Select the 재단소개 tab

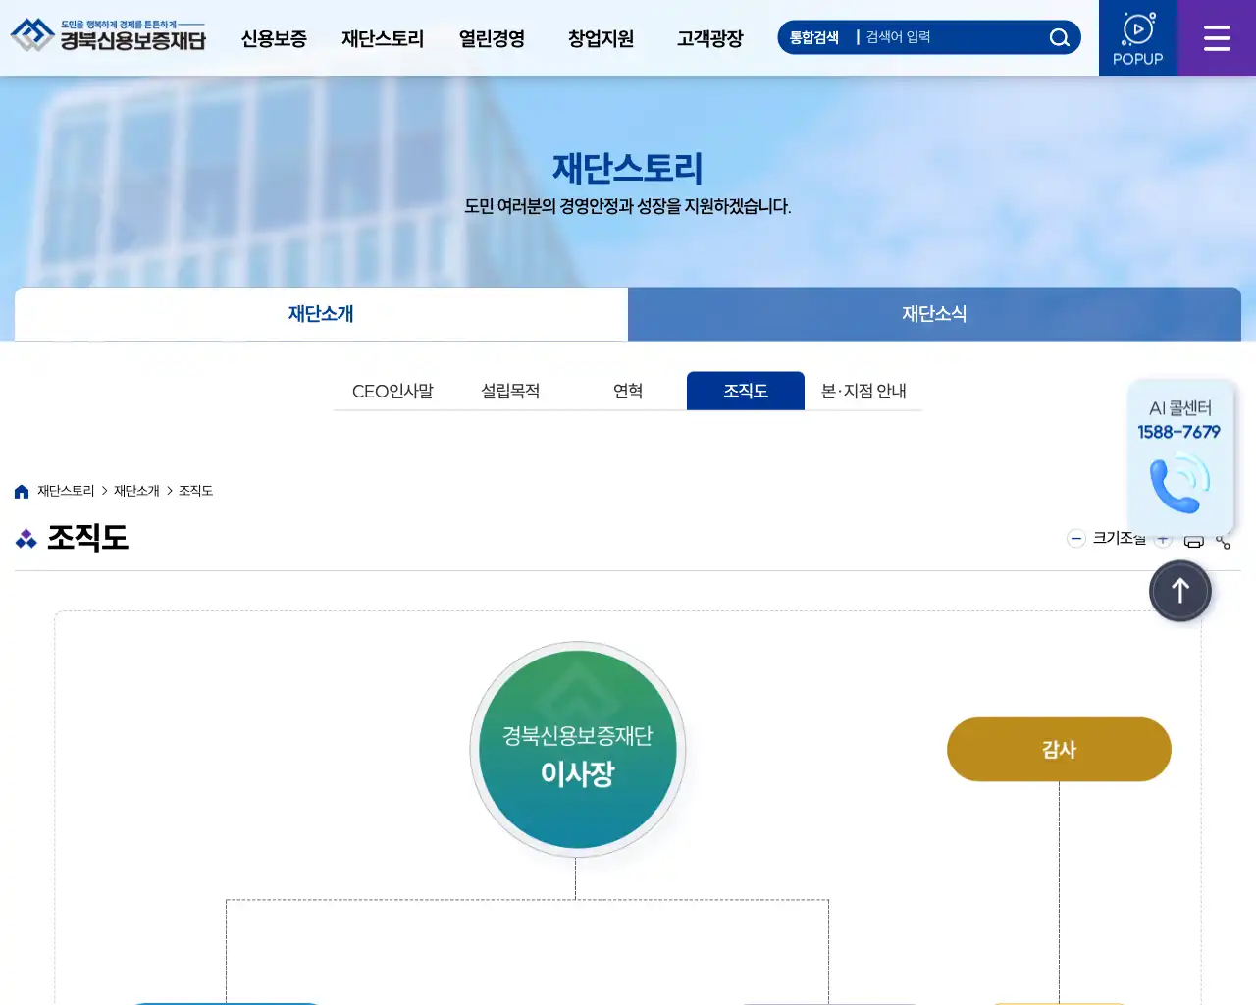(x=321, y=314)
